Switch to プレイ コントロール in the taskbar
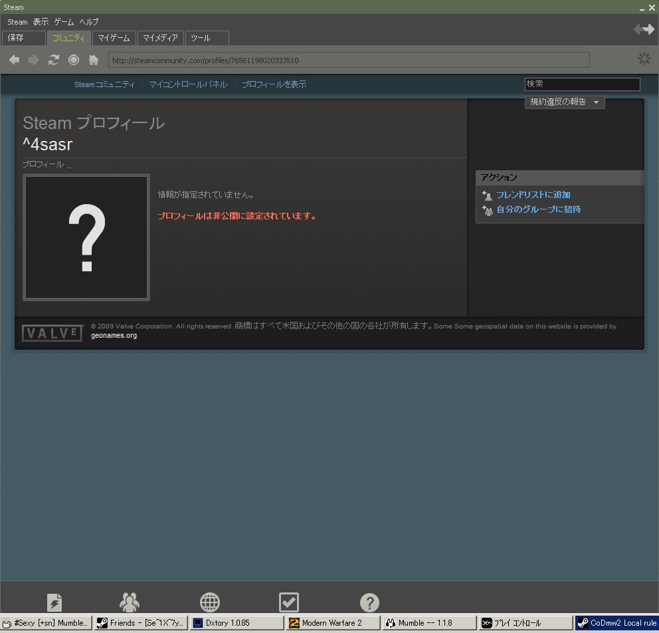The width and height of the screenshot is (659, 633). click(525, 623)
